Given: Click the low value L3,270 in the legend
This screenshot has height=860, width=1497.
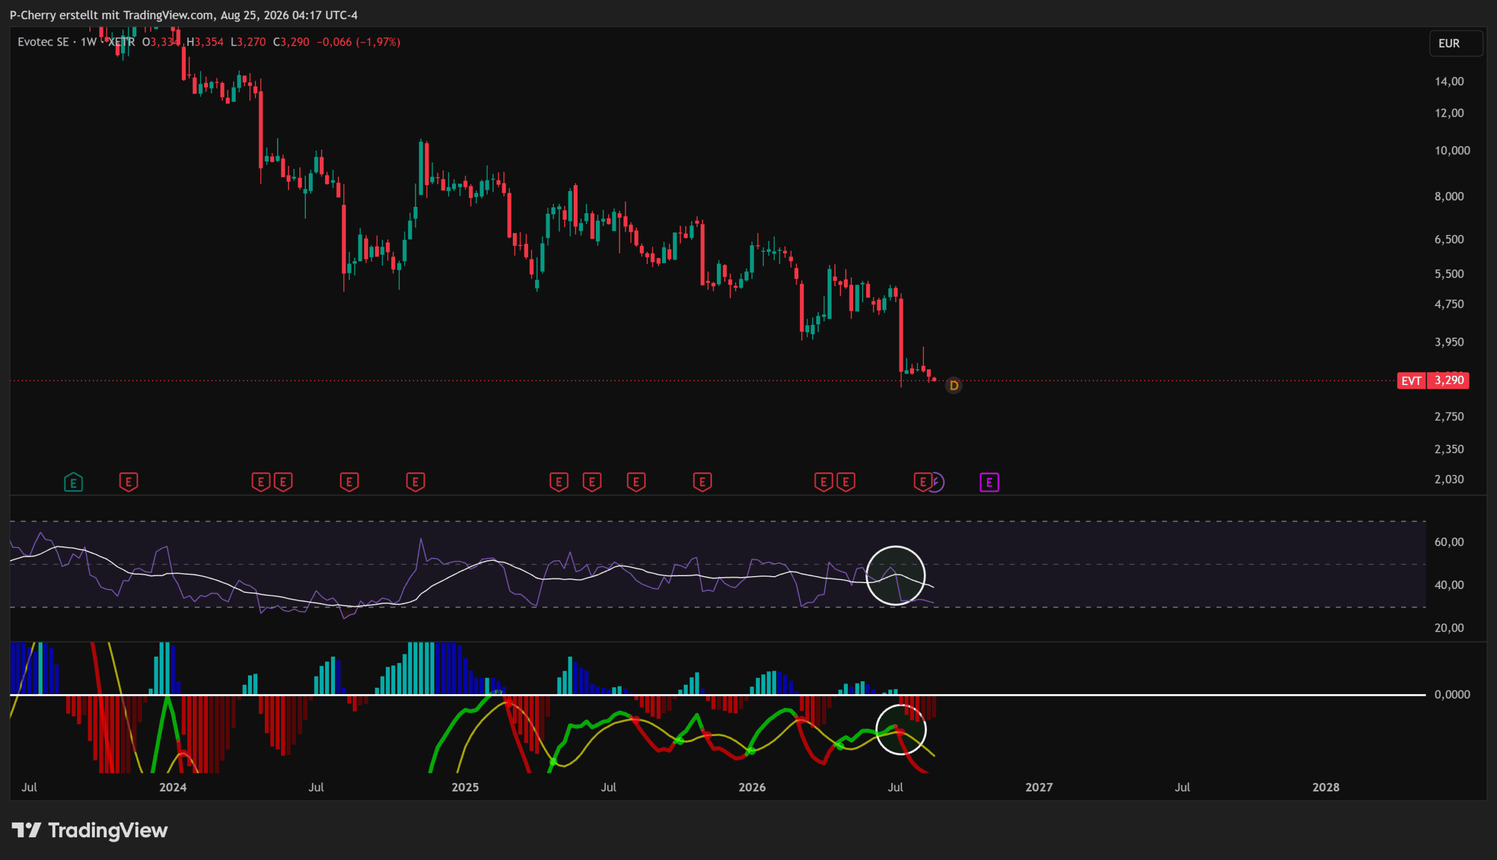Looking at the screenshot, I should tap(248, 42).
